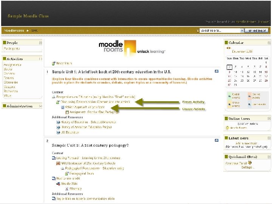
Task: Collapse the Activities block
Action: tap(40, 59)
